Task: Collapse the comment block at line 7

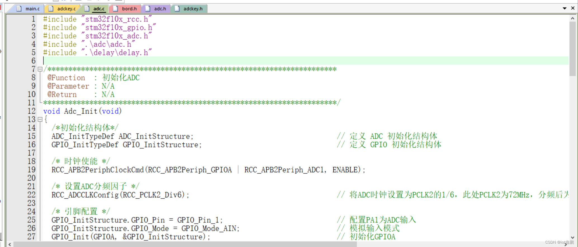Action: click(40, 69)
